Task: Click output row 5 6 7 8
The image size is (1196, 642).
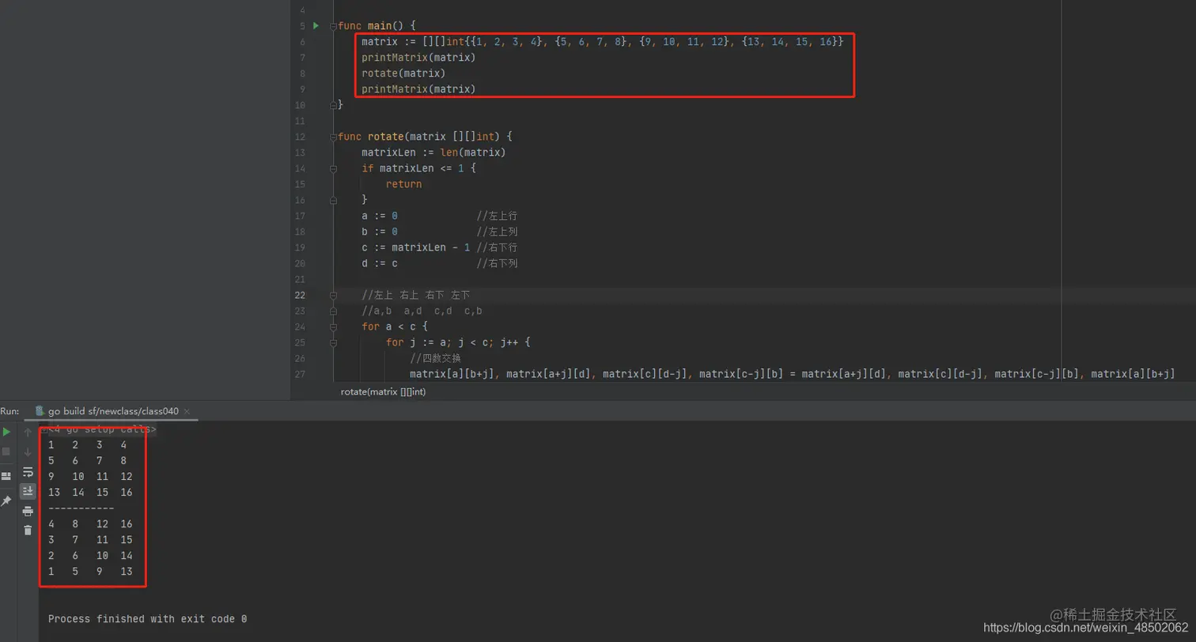Action: pos(87,461)
